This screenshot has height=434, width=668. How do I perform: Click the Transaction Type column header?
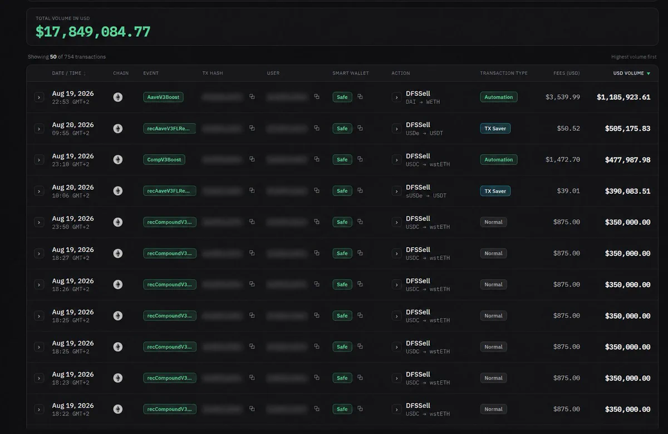coord(504,73)
